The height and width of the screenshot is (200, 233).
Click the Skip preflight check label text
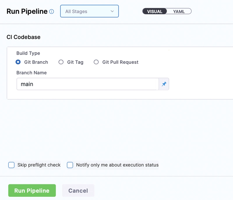(39, 165)
